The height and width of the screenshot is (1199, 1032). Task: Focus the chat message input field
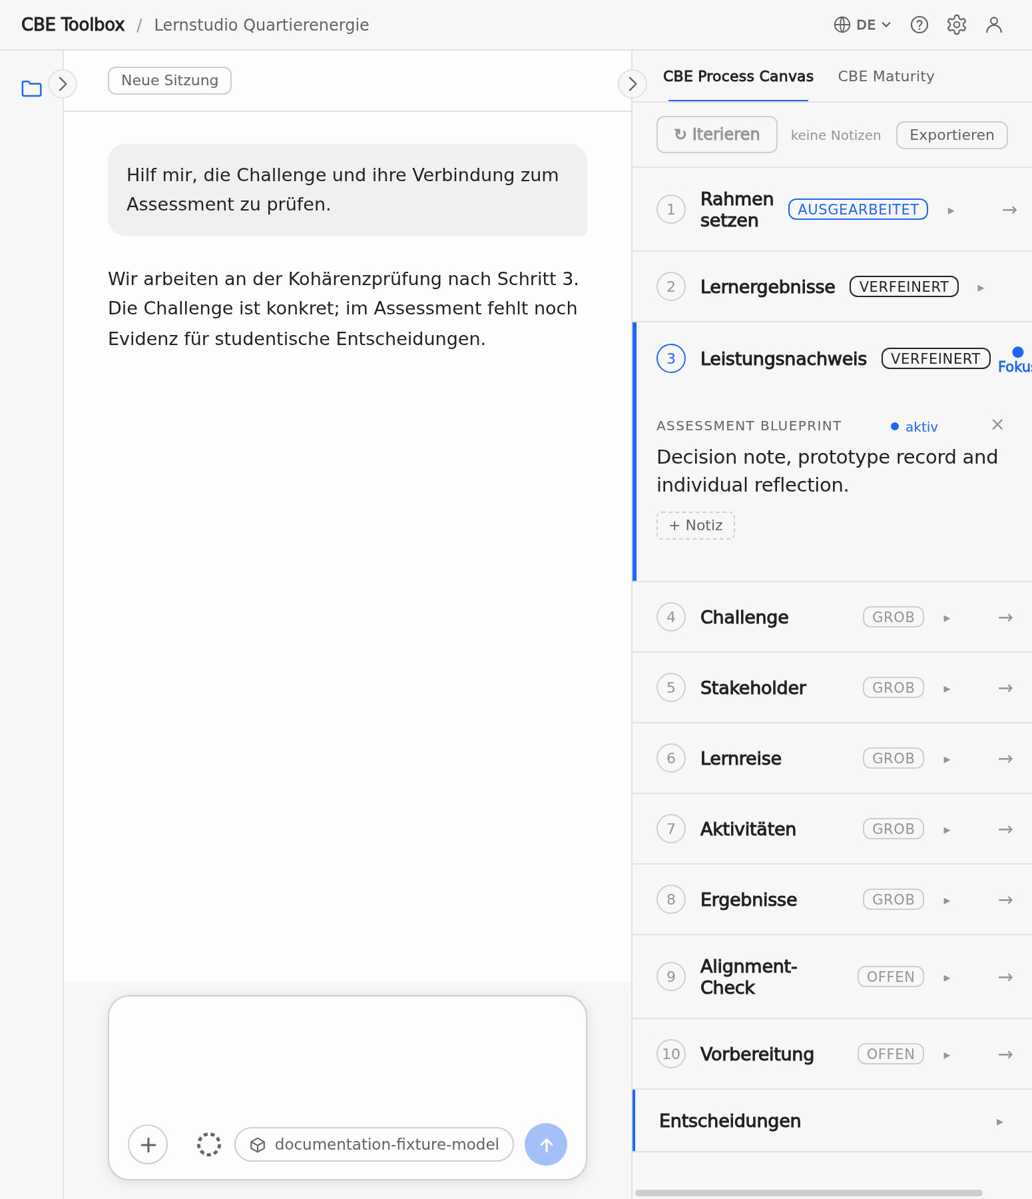348,1059
